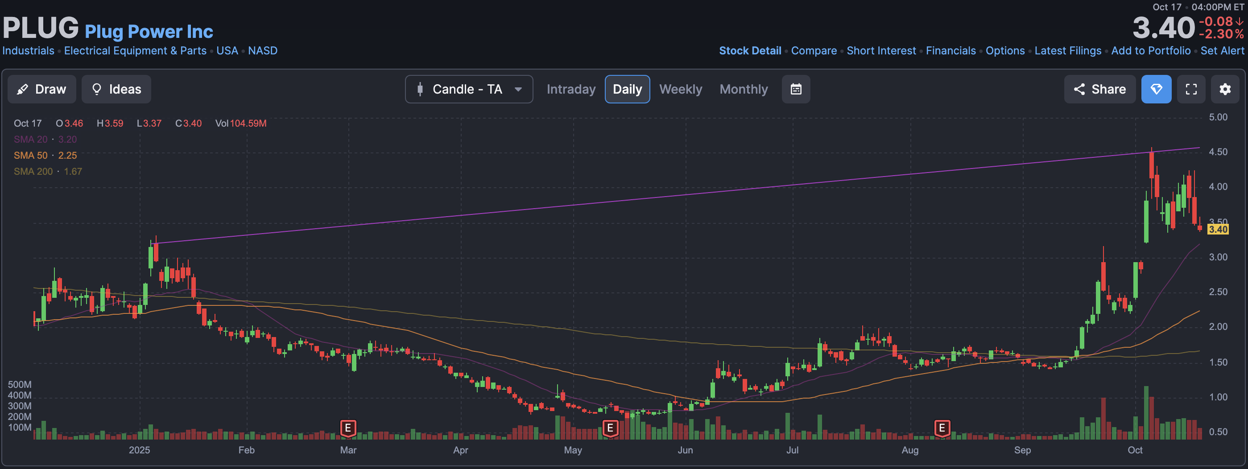
Task: Open chart settings gear icon
Action: pyautogui.click(x=1225, y=89)
